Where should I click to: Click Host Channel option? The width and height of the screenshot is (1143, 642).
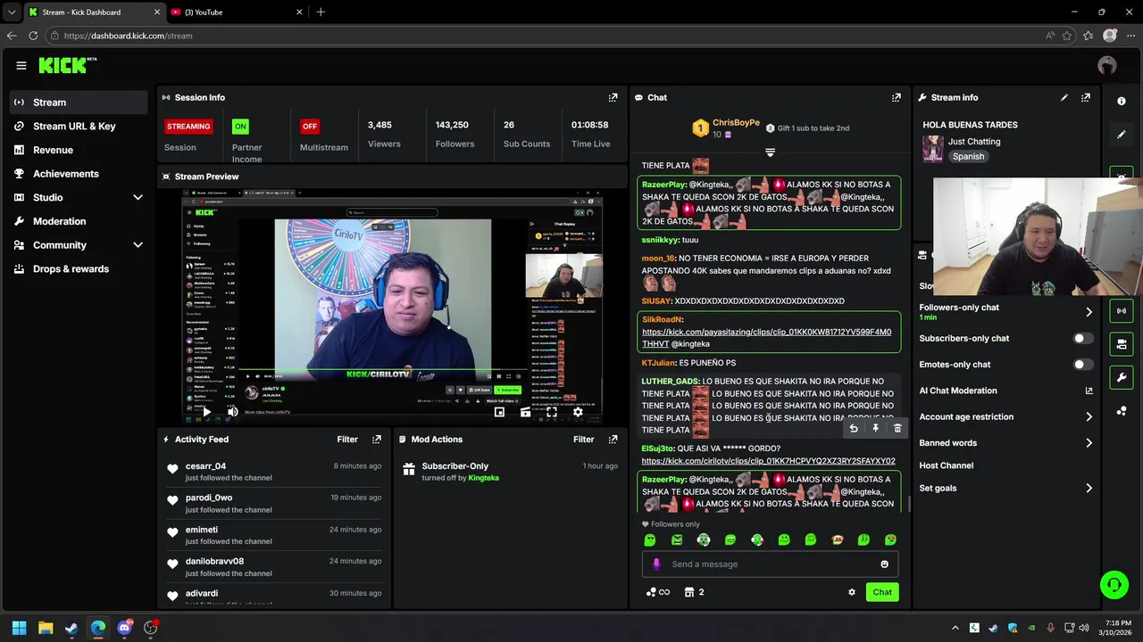tap(947, 465)
